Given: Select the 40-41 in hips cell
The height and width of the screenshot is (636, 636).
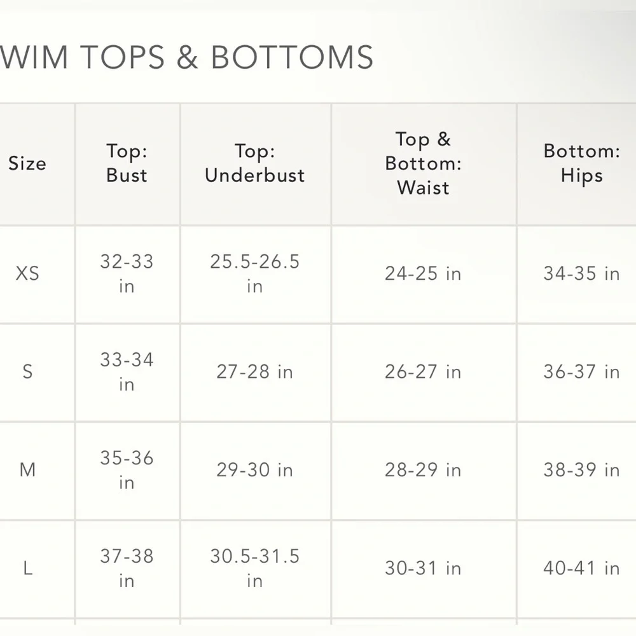Looking at the screenshot, I should pyautogui.click(x=582, y=568).
